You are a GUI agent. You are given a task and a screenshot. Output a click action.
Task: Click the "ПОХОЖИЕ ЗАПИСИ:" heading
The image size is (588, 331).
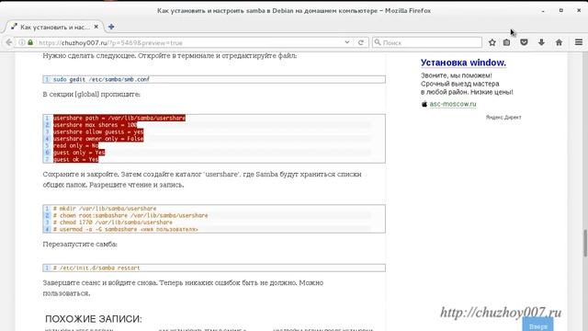point(94,319)
